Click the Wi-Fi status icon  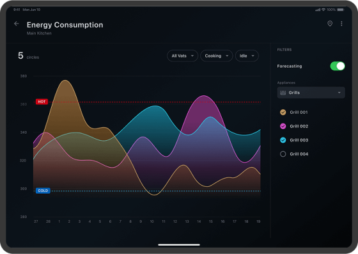tap(323, 10)
